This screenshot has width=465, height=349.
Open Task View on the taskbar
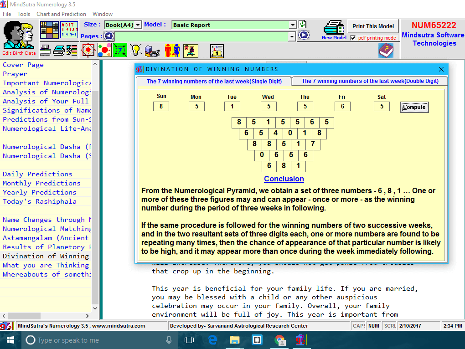coord(189,340)
